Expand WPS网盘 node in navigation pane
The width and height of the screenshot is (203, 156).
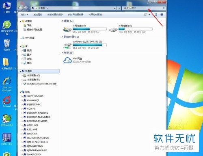(x=20, y=38)
